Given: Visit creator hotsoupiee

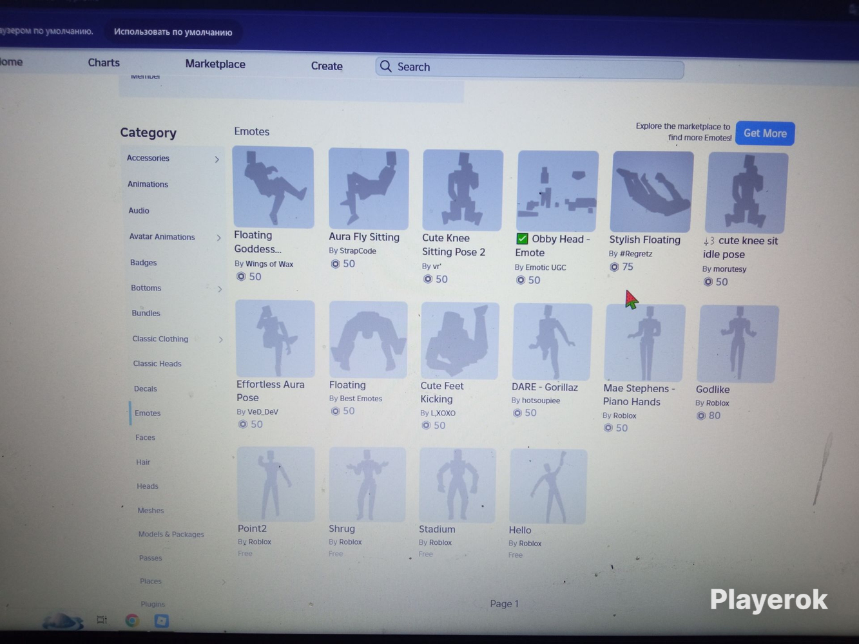Looking at the screenshot, I should [541, 401].
